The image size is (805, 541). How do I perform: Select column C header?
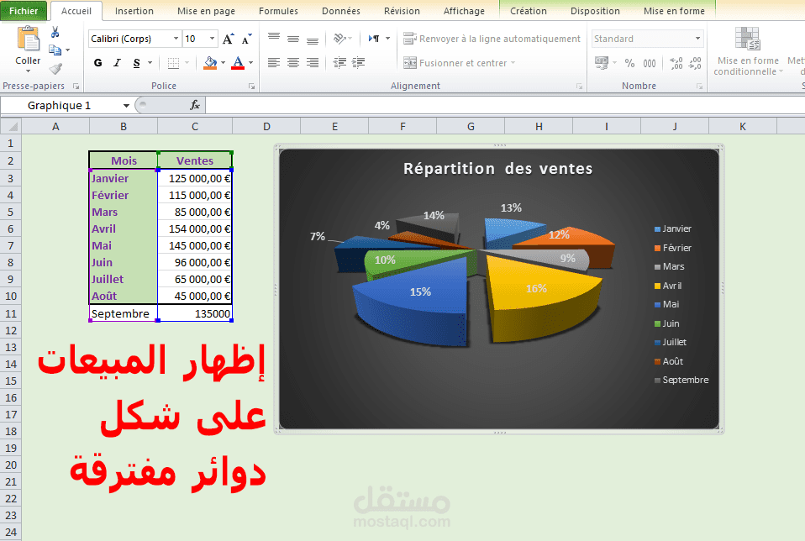pyautogui.click(x=195, y=126)
